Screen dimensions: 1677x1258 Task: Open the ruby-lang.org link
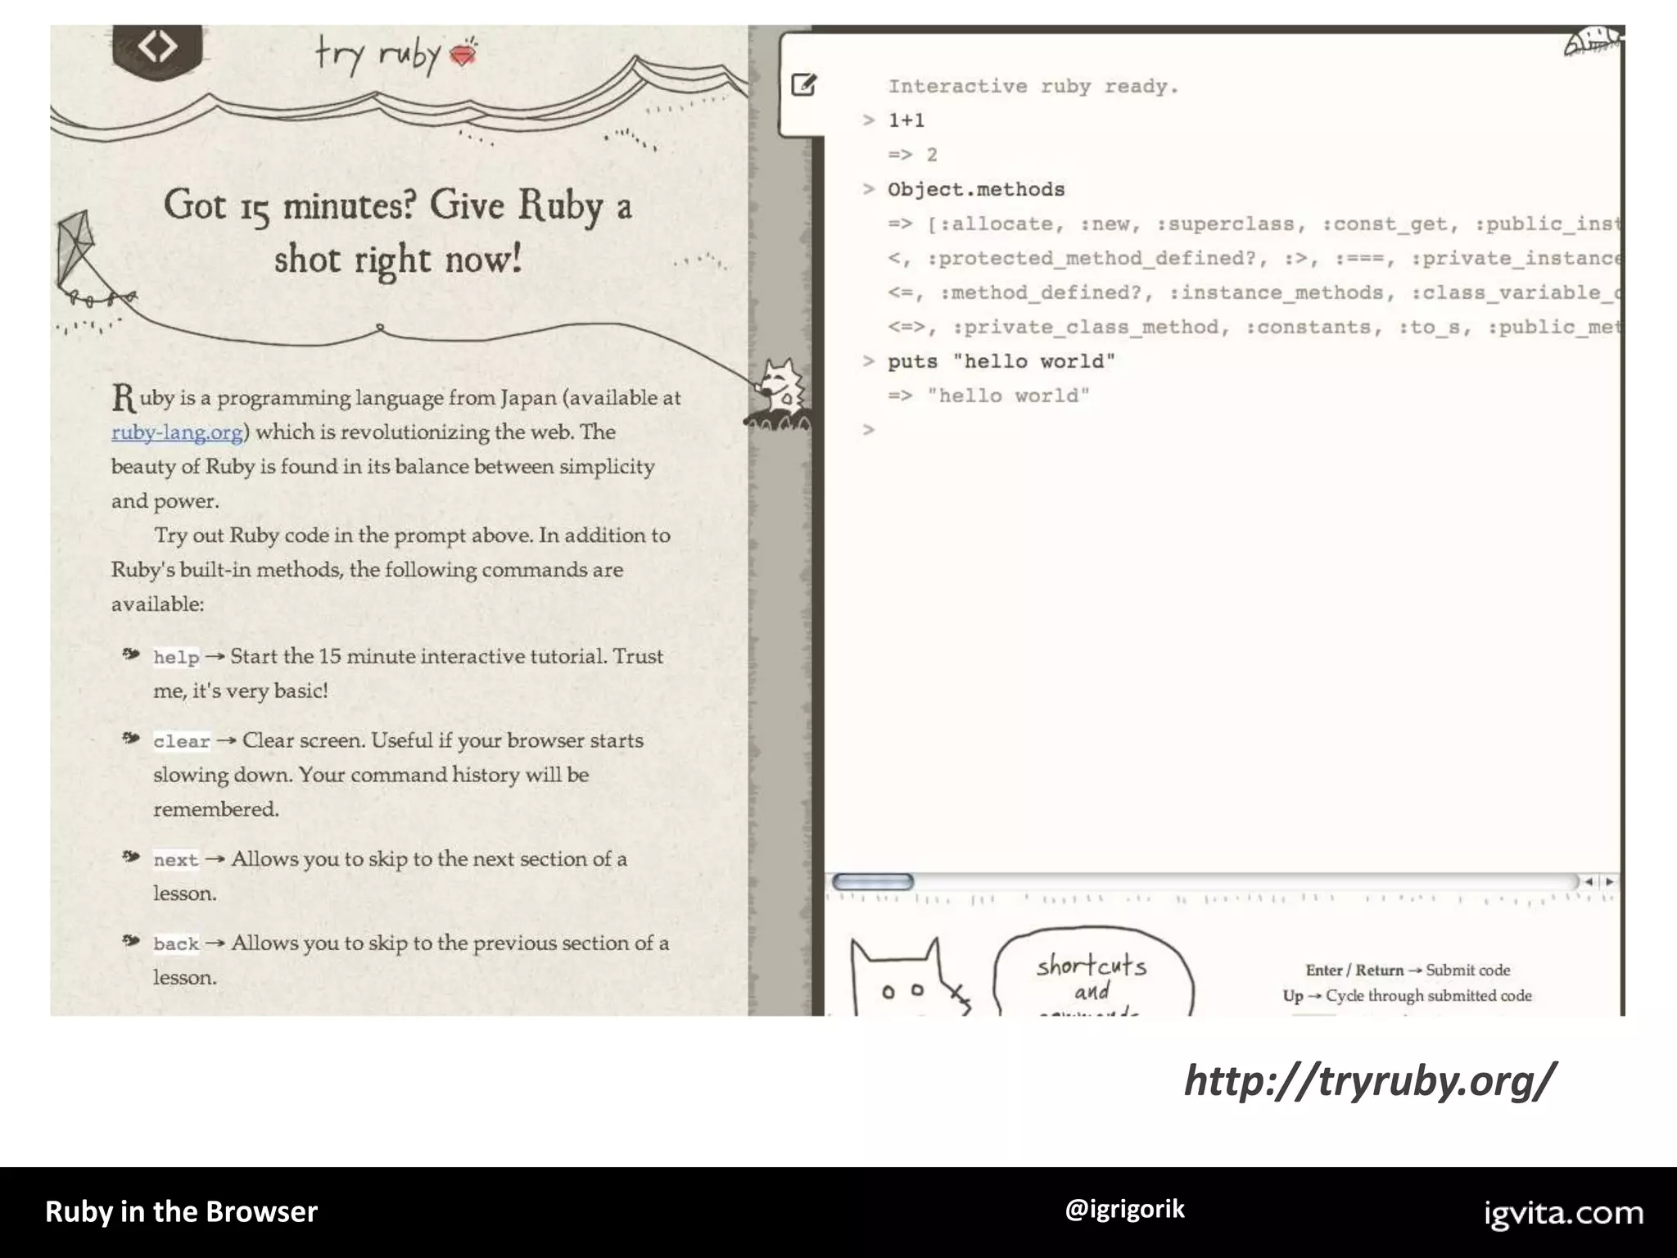(178, 432)
